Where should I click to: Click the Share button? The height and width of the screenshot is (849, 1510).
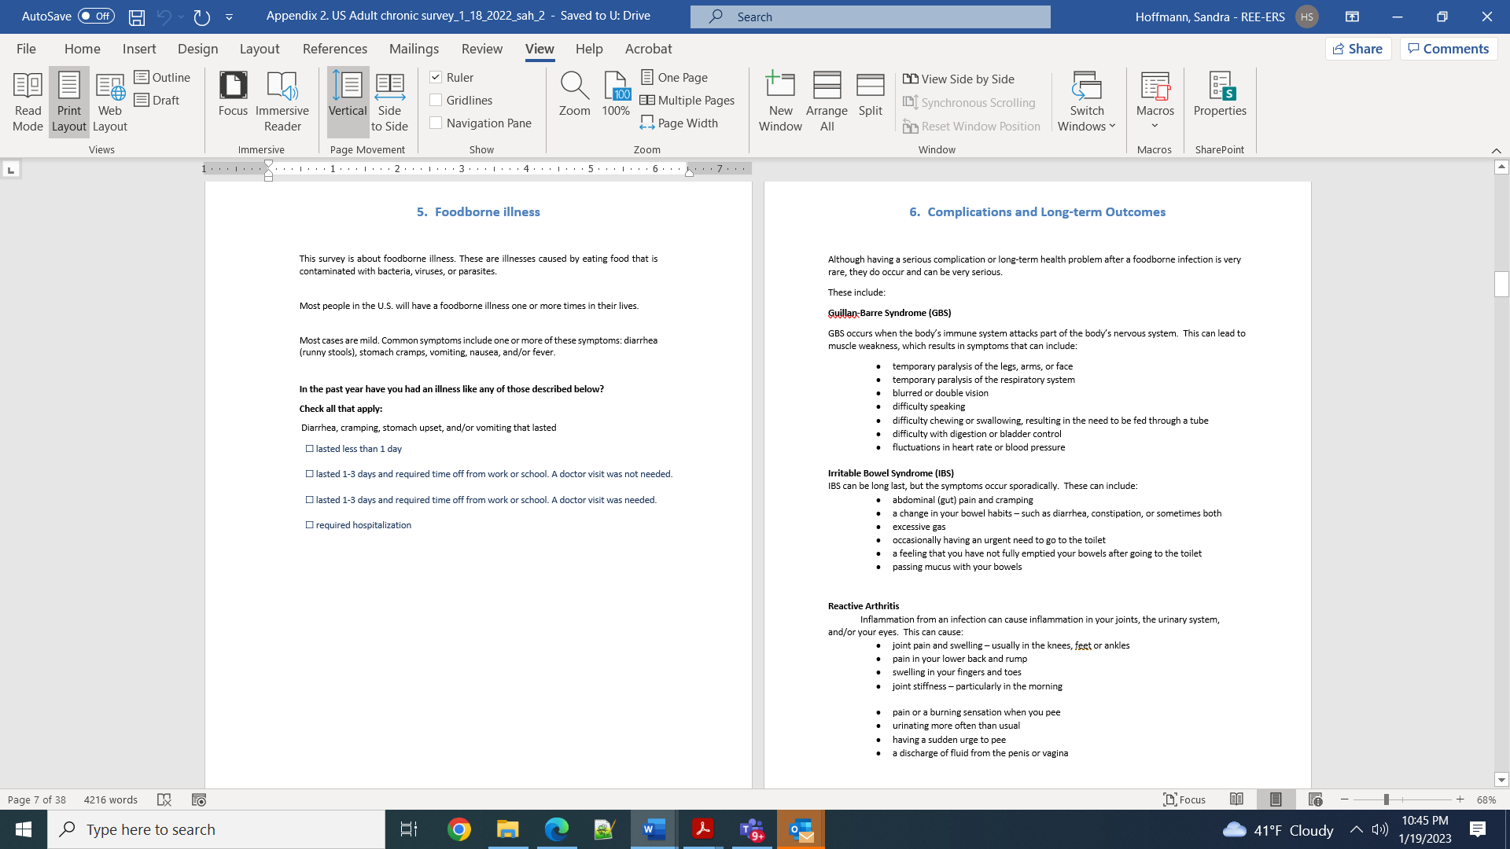click(1358, 49)
